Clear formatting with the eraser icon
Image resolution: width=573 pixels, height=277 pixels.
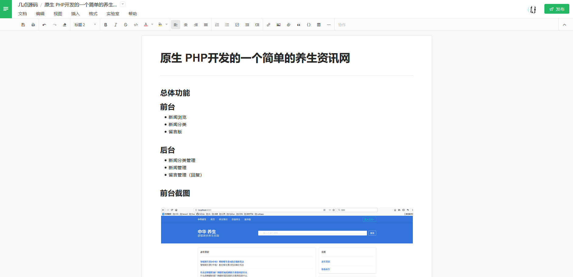65,25
